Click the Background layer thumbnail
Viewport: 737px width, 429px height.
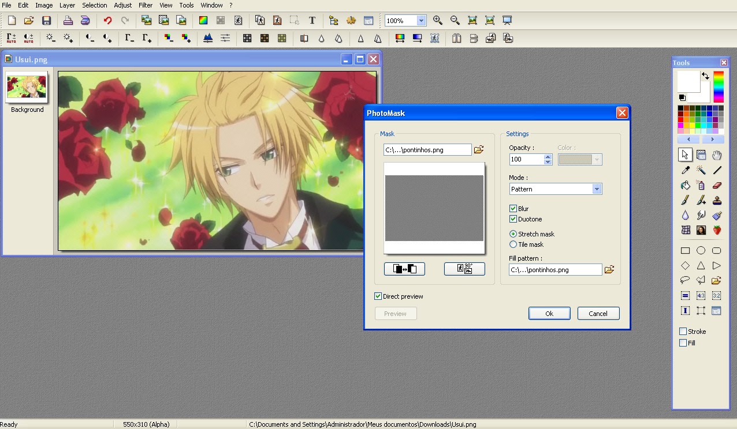click(x=27, y=87)
